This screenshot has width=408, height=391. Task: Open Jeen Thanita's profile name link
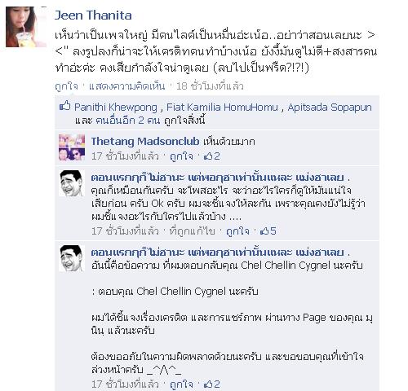pos(93,15)
